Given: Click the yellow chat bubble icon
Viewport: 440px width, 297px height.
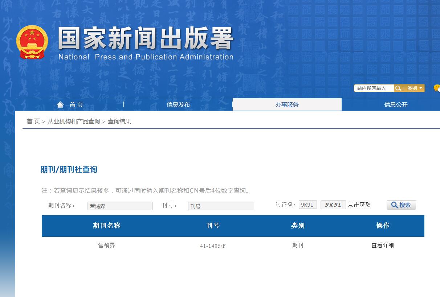Looking at the screenshot, I should 437,88.
